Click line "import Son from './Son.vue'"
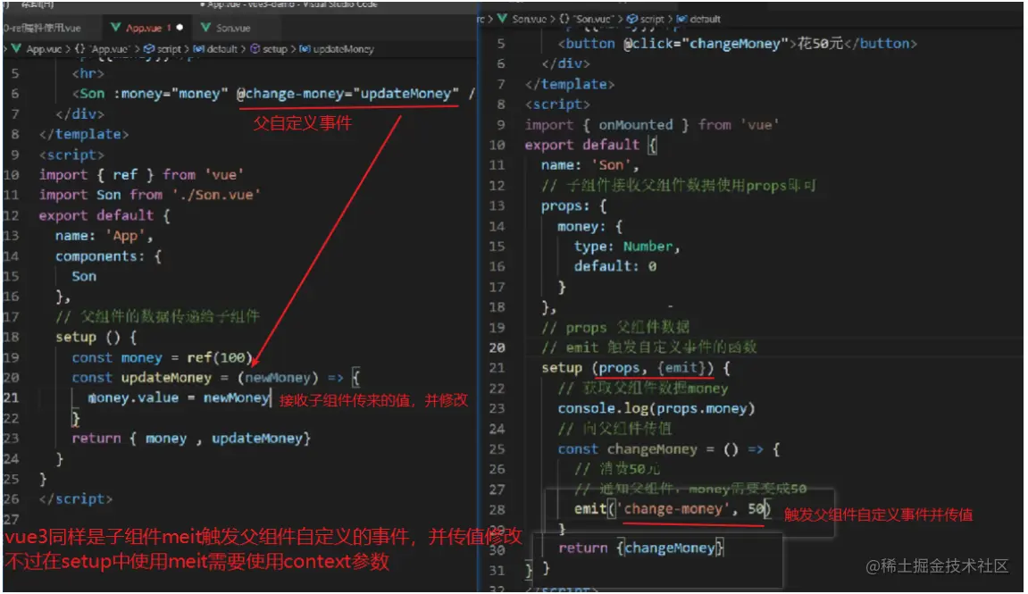Viewport: 1028px width, 594px height. [x=149, y=195]
